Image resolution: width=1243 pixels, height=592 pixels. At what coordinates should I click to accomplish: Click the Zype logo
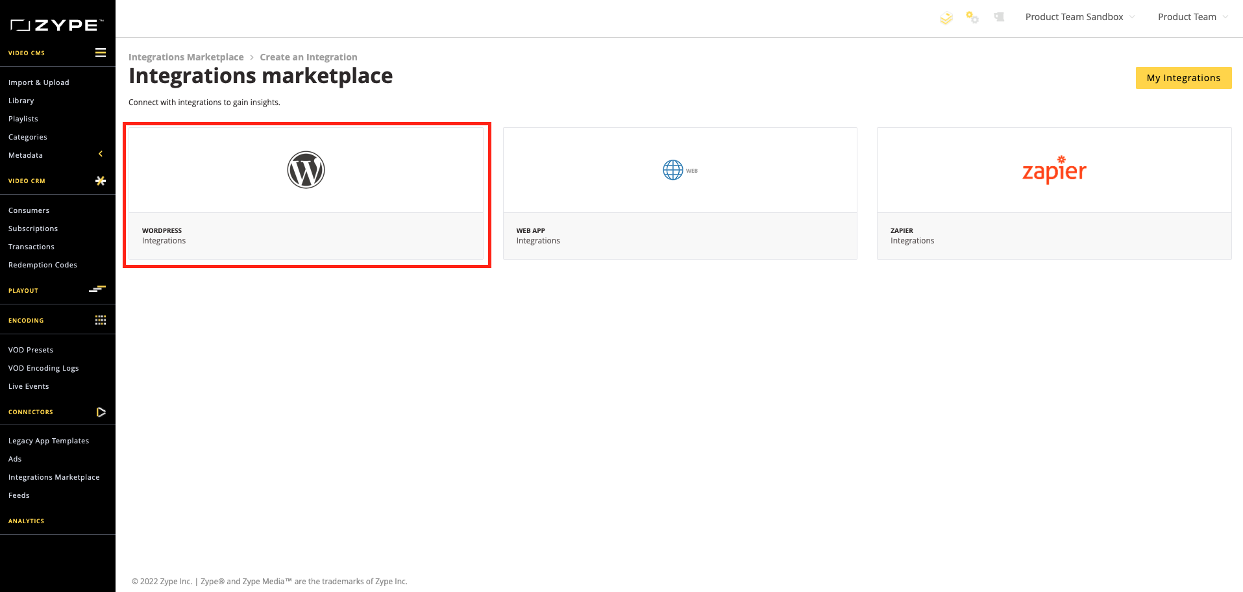point(57,25)
